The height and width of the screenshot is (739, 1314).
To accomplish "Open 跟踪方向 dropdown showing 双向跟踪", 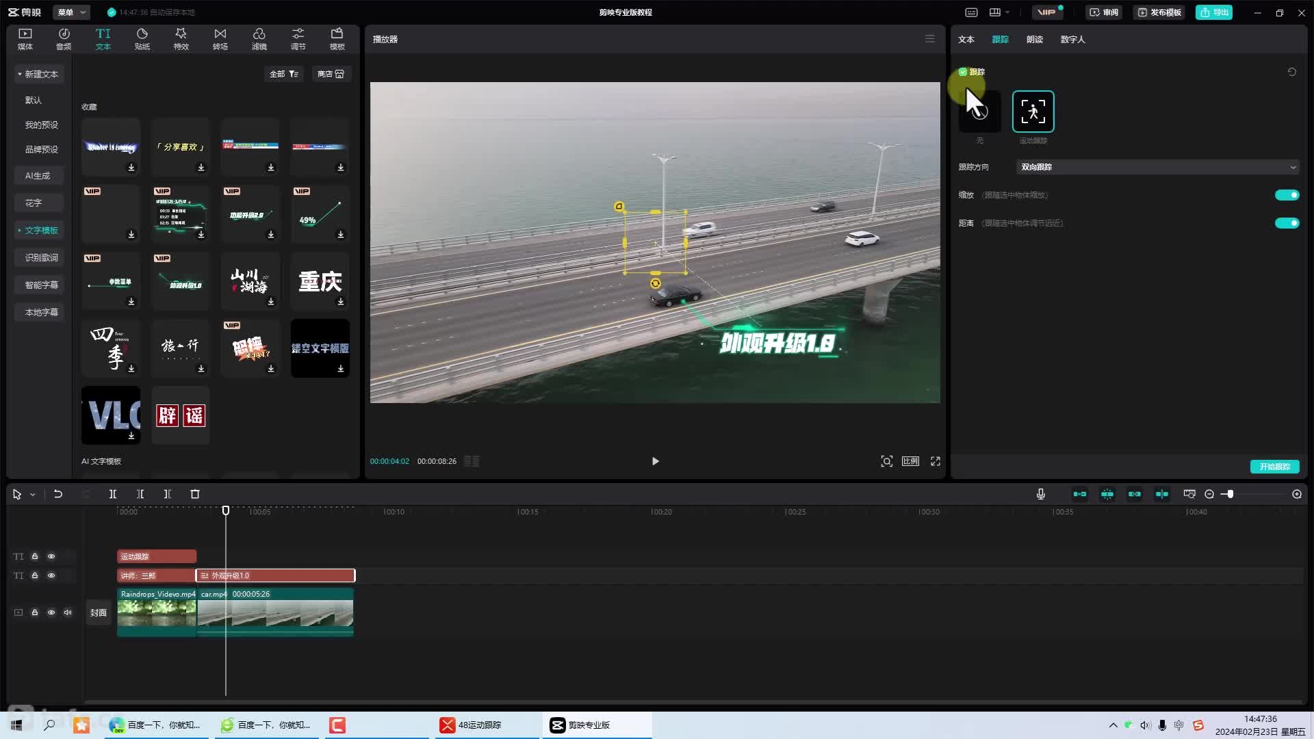I will [1157, 167].
